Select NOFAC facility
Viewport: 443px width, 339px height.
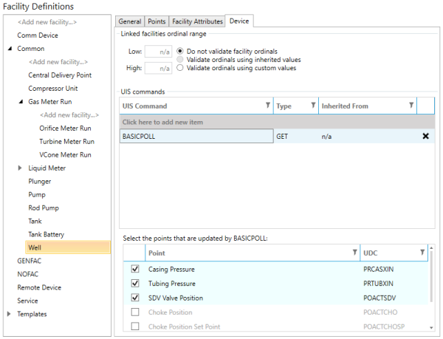28,274
